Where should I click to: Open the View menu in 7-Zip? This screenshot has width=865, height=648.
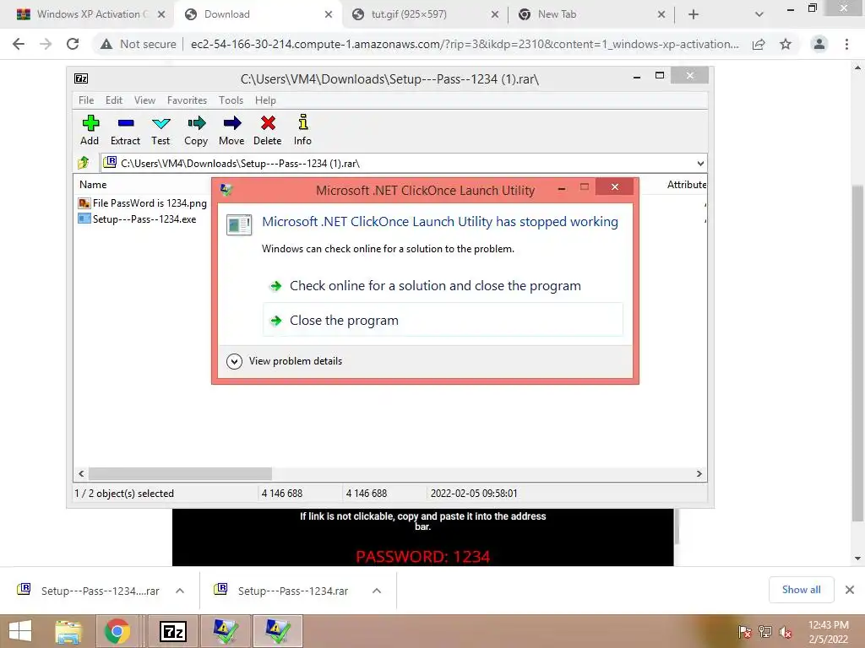click(144, 100)
